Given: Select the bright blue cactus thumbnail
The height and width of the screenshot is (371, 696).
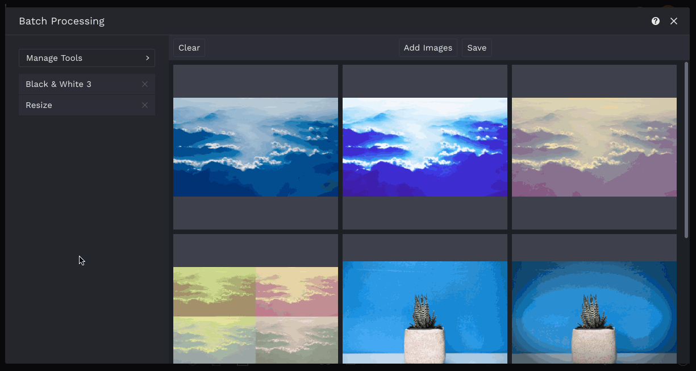Looking at the screenshot, I should pyautogui.click(x=425, y=299).
